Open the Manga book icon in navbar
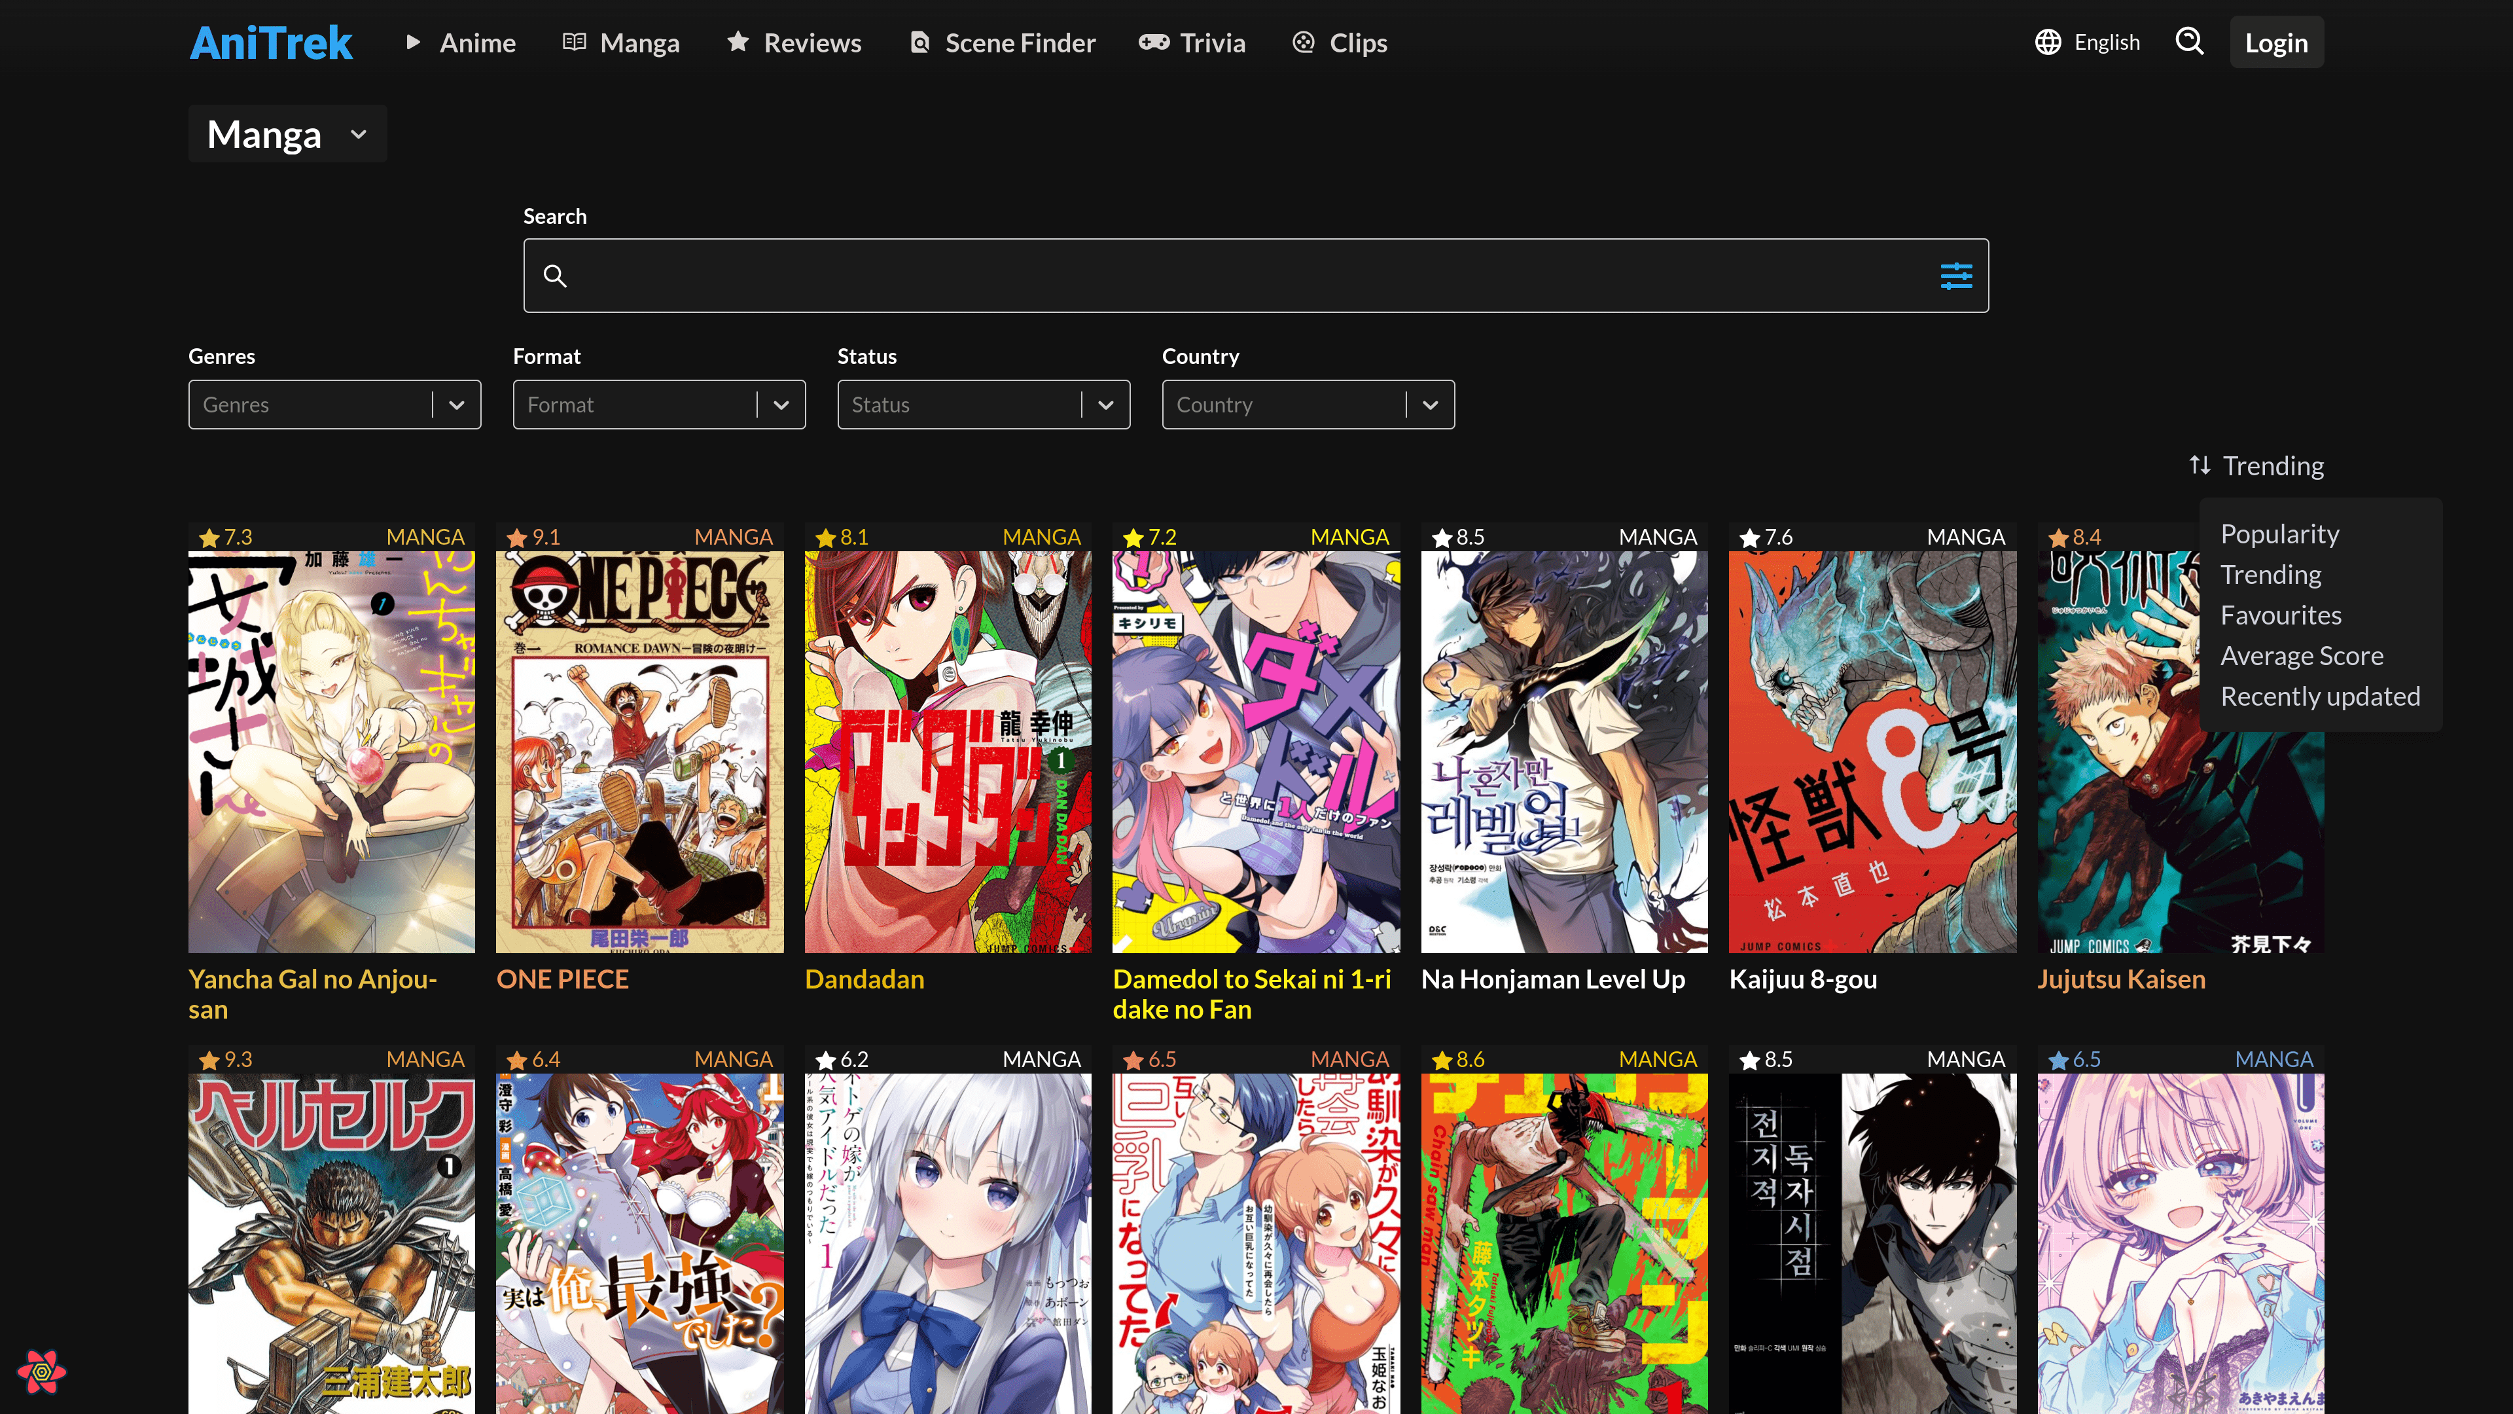 pos(575,42)
